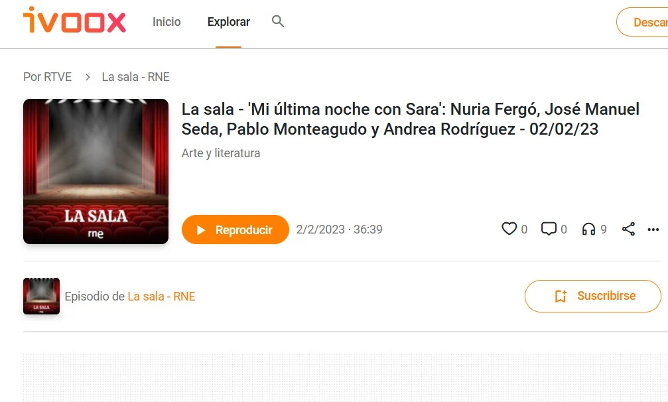Image resolution: width=668 pixels, height=402 pixels.
Task: Open comments via speech bubble icon
Action: (549, 229)
